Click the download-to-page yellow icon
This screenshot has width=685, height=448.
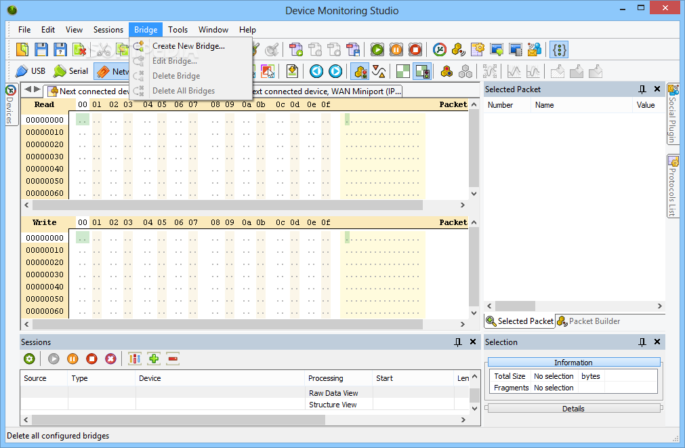pyautogui.click(x=292, y=70)
